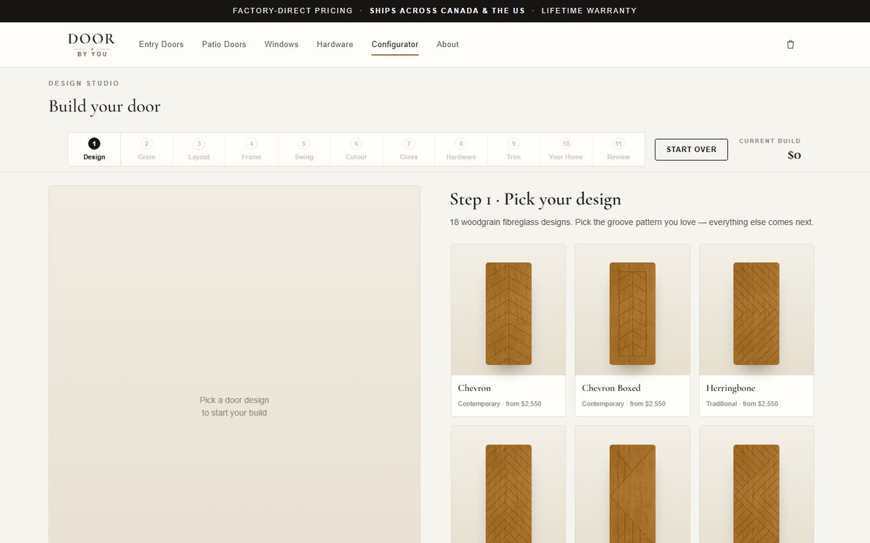Go to step 9 Trim
Viewport: 870px width, 543px height.
[513, 149]
